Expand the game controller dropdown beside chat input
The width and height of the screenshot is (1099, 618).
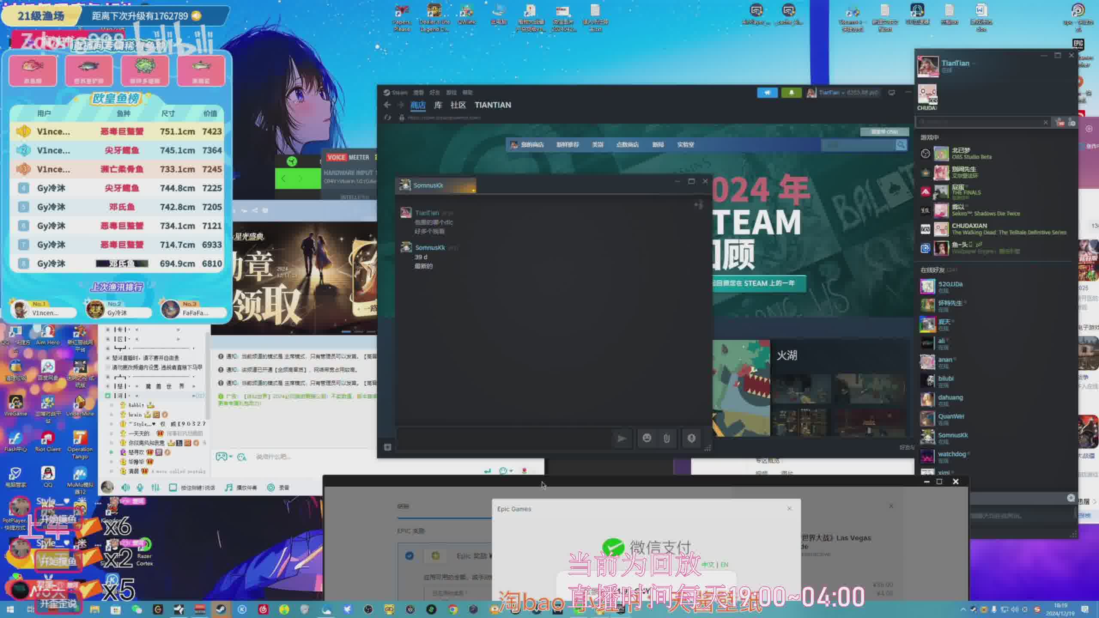231,457
